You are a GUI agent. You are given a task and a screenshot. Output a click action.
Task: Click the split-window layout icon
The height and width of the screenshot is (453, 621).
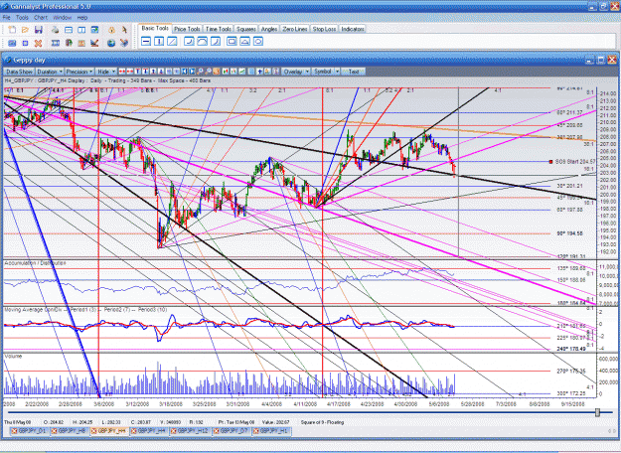point(81,30)
